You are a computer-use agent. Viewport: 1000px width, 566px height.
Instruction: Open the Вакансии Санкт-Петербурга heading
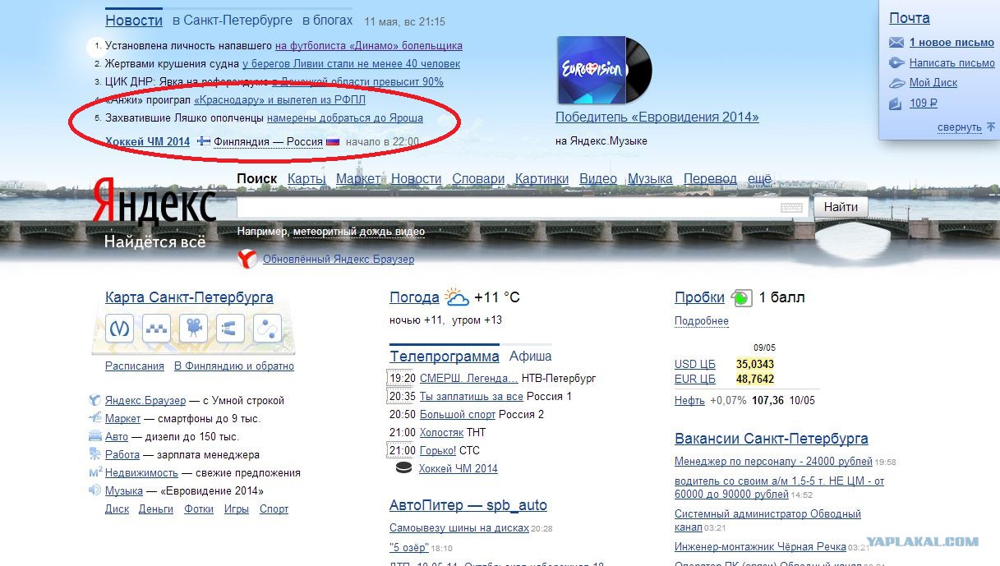(772, 439)
